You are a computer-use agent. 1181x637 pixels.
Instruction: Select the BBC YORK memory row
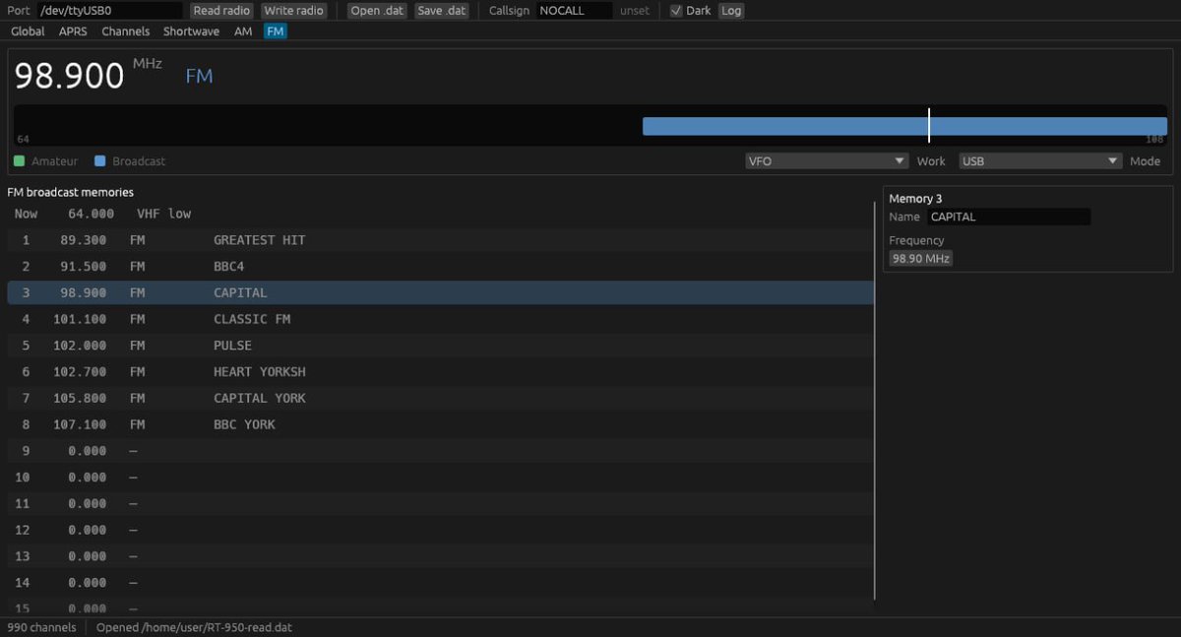(x=440, y=424)
